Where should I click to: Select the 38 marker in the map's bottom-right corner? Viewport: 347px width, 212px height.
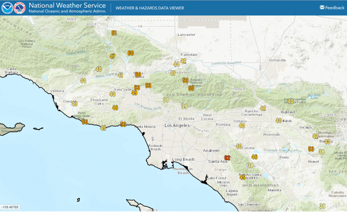click(x=323, y=206)
